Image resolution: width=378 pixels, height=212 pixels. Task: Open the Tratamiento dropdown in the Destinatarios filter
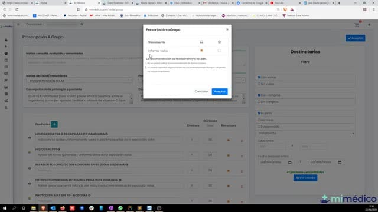click(x=306, y=133)
